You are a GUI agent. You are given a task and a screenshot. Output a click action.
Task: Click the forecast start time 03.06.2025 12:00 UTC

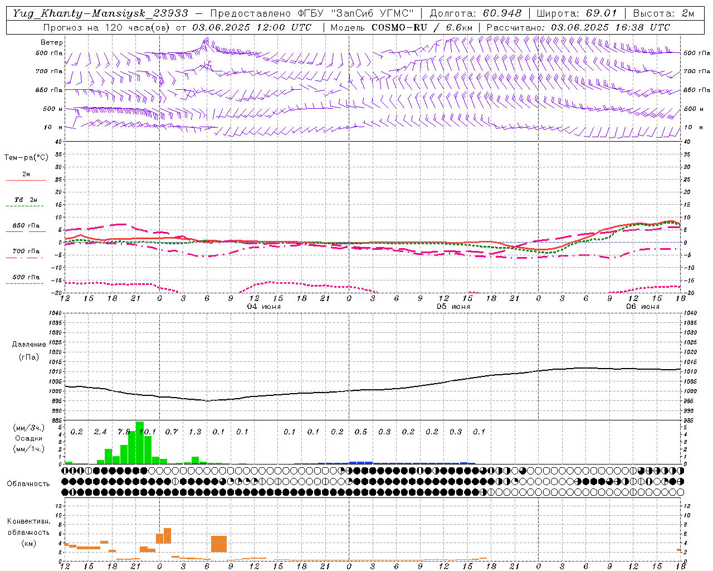coord(252,27)
